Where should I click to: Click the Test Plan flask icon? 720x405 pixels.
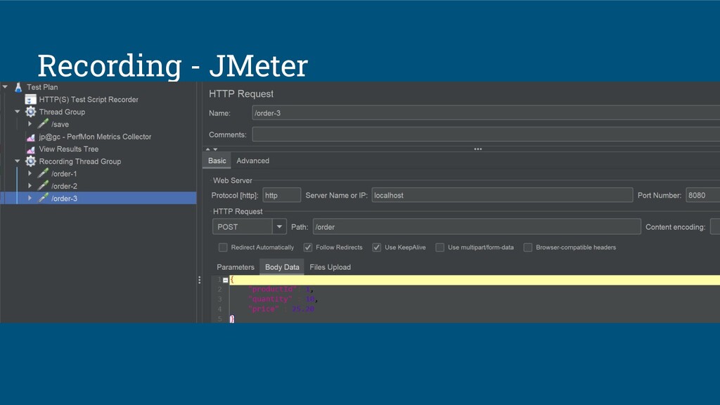(18, 86)
